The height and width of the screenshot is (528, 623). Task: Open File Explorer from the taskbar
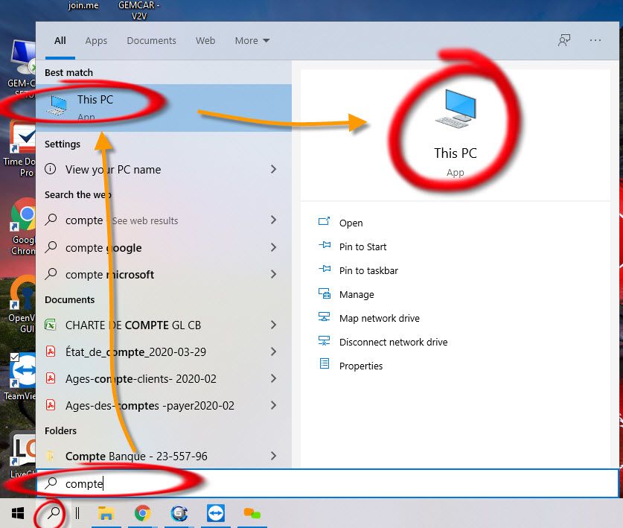tap(106, 513)
